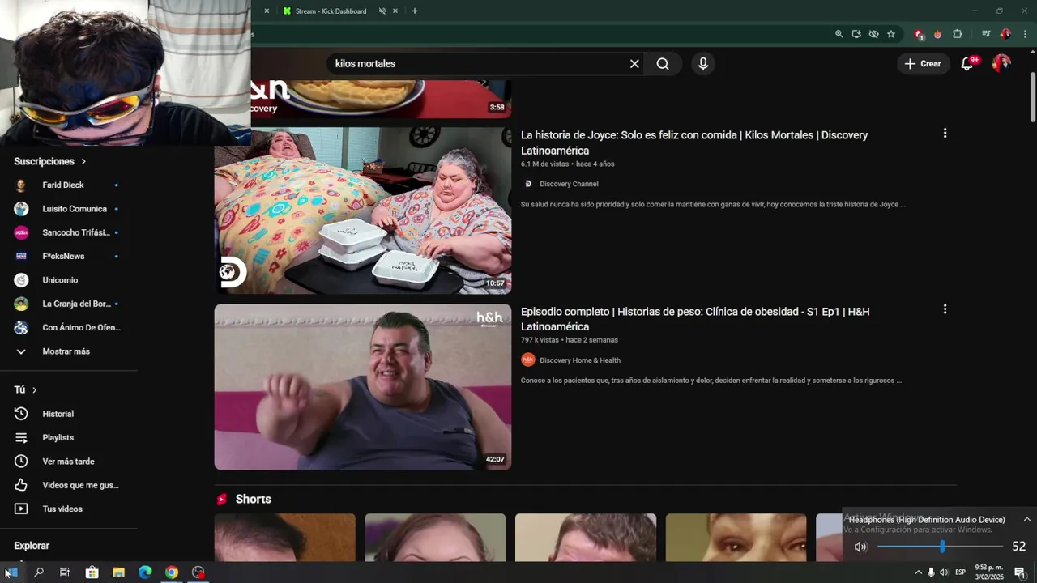Open YouTube account avatar menu
The image size is (1037, 583).
(1002, 64)
